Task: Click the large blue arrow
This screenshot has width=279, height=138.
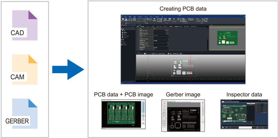Action: [68, 70]
